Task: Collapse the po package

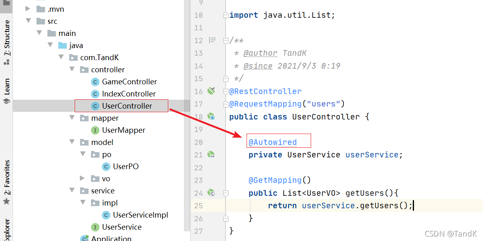Action: pyautogui.click(x=83, y=154)
